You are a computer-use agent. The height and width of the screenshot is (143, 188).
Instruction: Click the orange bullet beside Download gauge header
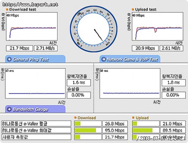pyautogui.click(x=75, y=117)
